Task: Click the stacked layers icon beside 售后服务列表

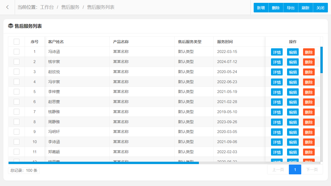Action: pos(11,26)
